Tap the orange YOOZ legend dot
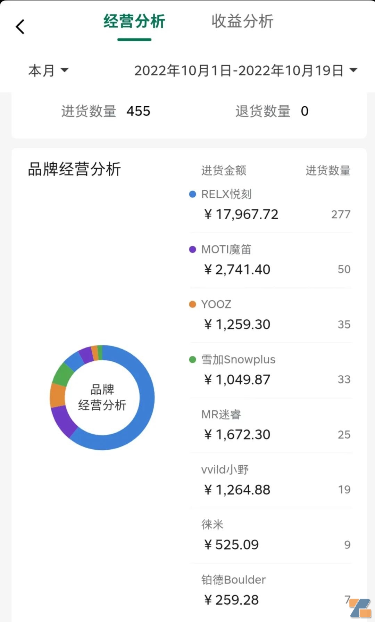375x622 pixels. tap(192, 304)
